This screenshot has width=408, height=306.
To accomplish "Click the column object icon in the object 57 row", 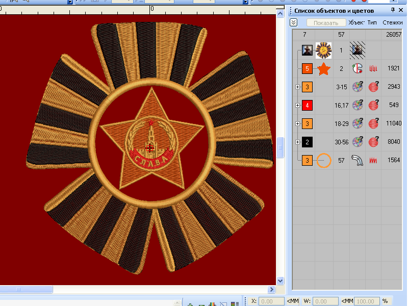I will [x=358, y=160].
